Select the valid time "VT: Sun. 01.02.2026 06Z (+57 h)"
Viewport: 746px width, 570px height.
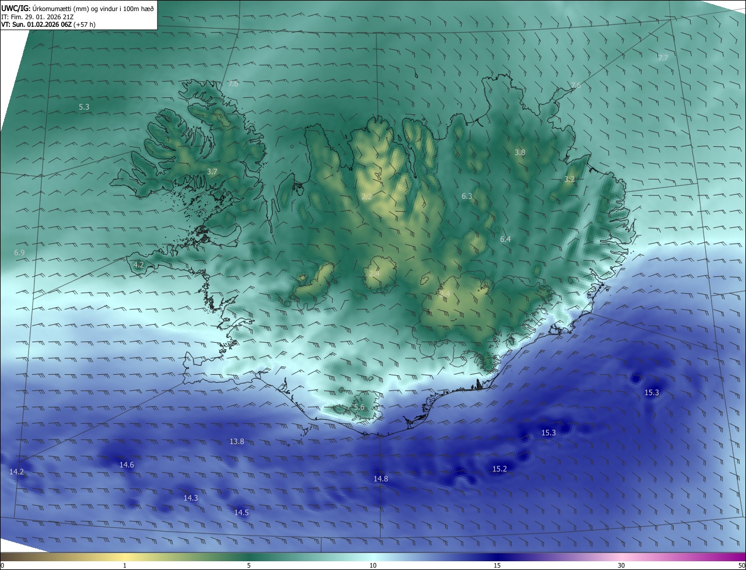pos(48,25)
